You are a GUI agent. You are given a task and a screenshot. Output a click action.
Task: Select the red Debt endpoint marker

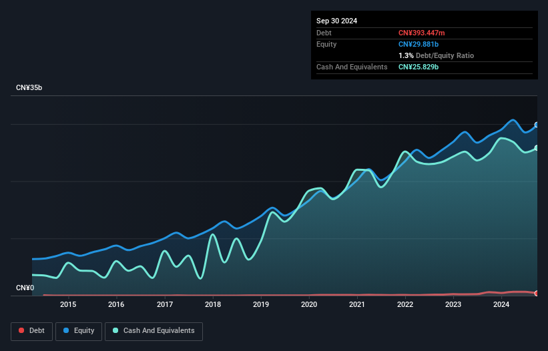tap(537, 294)
